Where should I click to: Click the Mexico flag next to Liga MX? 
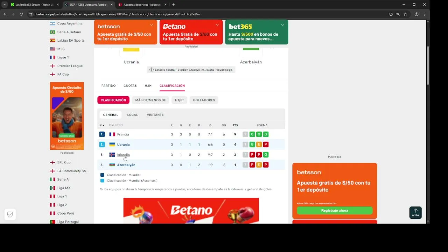pos(52,188)
